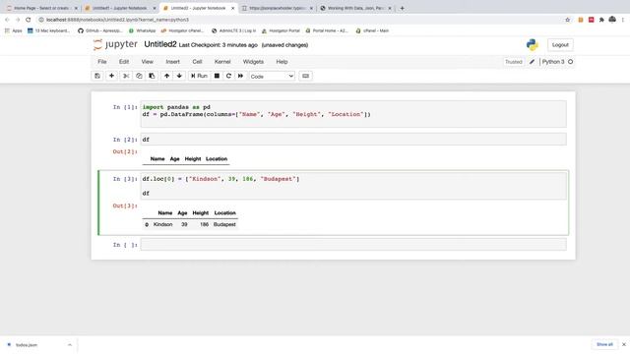630x354 pixels.
Task: Open the Apps bookmarks shortcut
Action: click(x=13, y=30)
